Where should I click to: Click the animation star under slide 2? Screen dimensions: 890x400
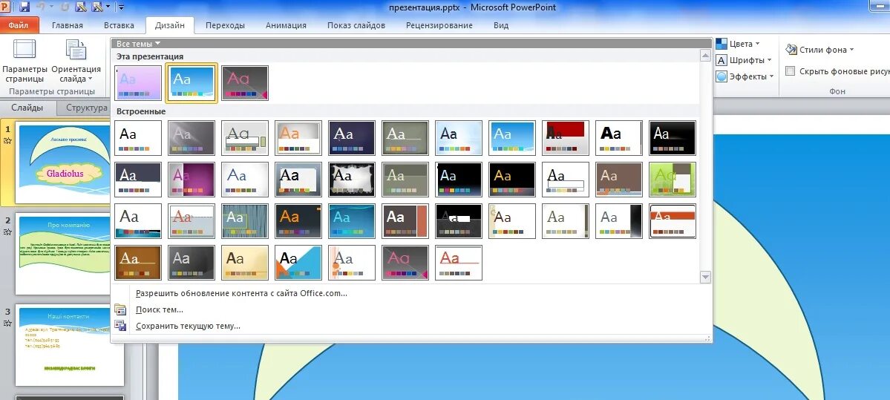[8, 232]
